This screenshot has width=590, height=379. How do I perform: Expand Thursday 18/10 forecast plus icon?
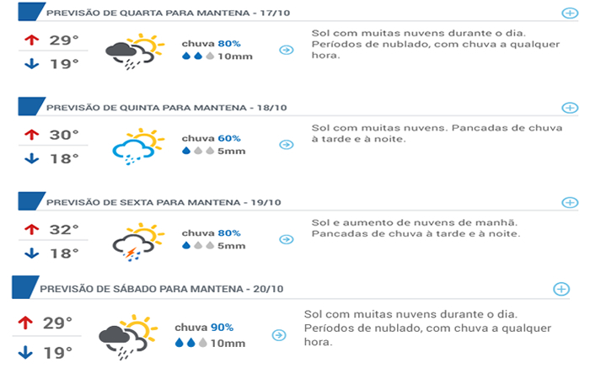pyautogui.click(x=570, y=108)
